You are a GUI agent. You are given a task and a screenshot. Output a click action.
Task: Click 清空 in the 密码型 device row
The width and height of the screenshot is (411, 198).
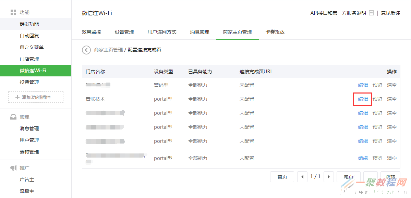[391, 85]
